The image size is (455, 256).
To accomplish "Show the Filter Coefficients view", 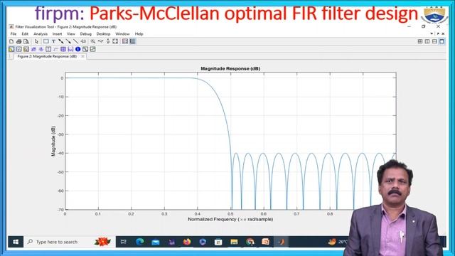I will click(70, 49).
